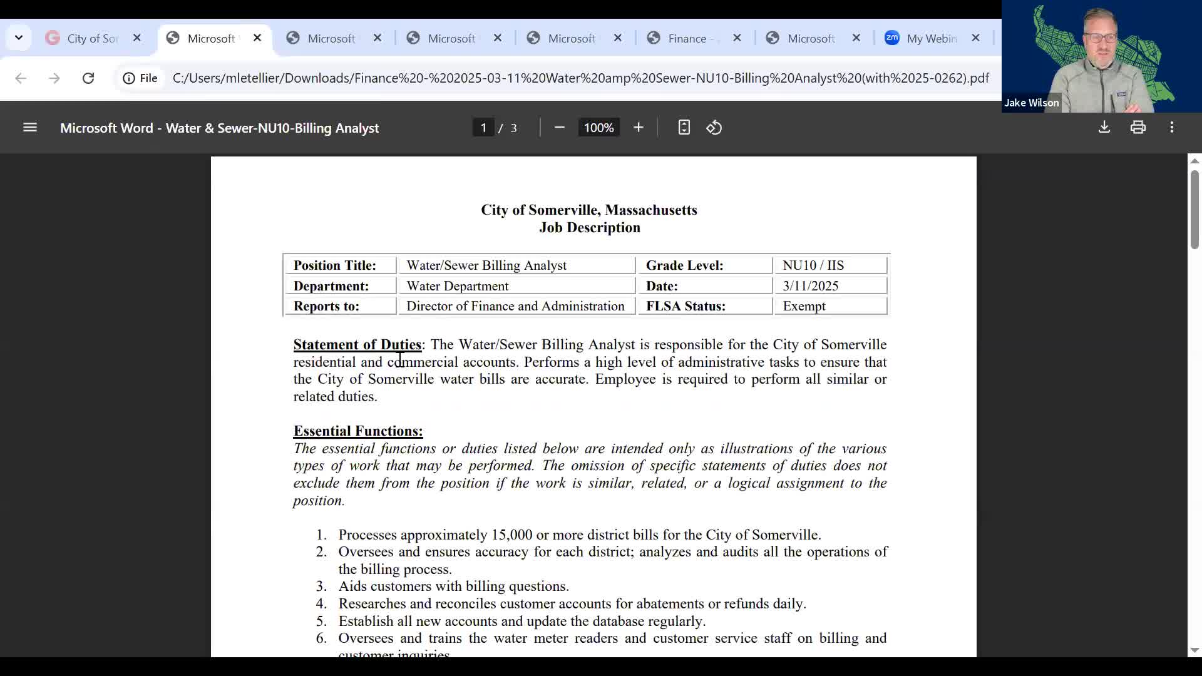The image size is (1202, 676).
Task: Click the forward navigation arrow
Action: pyautogui.click(x=54, y=78)
